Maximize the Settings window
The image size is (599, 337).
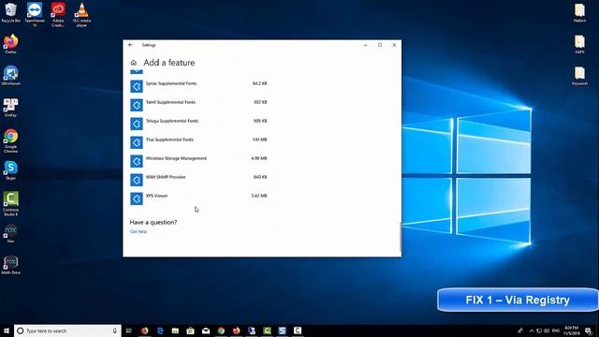click(380, 45)
